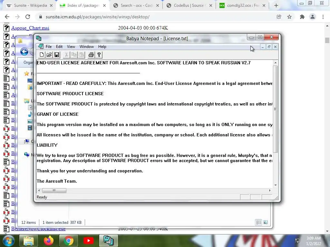Image resolution: width=330 pixels, height=247 pixels.
Task: Open the Chrome extensions puzzle icon
Action: pos(302,17)
